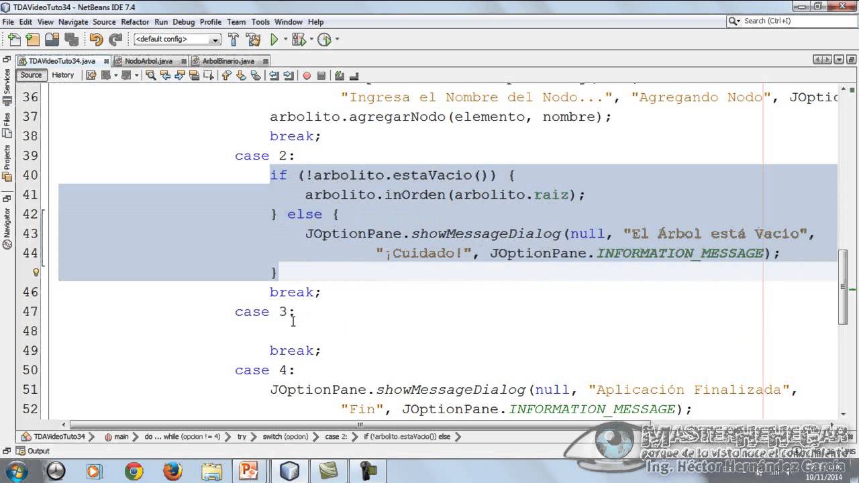Screen dimensions: 859x483
Task: Toggle highlight search in editor toolbar
Action: click(194, 75)
